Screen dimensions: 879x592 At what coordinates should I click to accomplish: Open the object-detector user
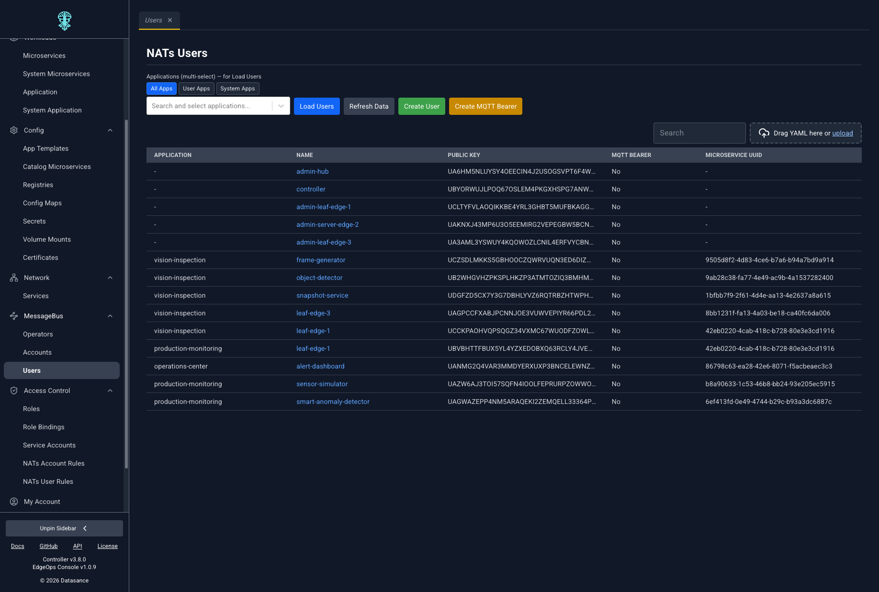(319, 278)
